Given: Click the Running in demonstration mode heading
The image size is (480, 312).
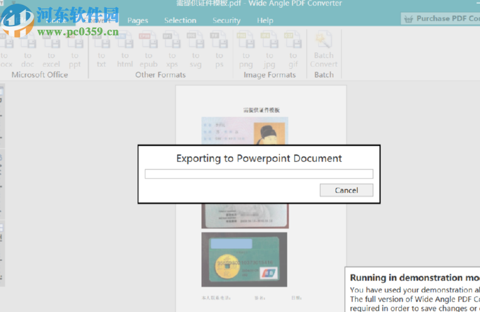Looking at the screenshot, I should [x=415, y=277].
